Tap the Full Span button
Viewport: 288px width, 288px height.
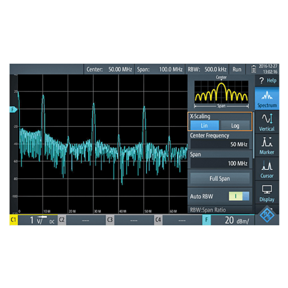click(220, 179)
